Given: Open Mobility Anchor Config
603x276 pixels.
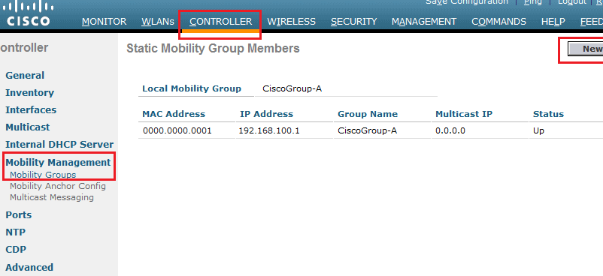Looking at the screenshot, I should 58,186.
